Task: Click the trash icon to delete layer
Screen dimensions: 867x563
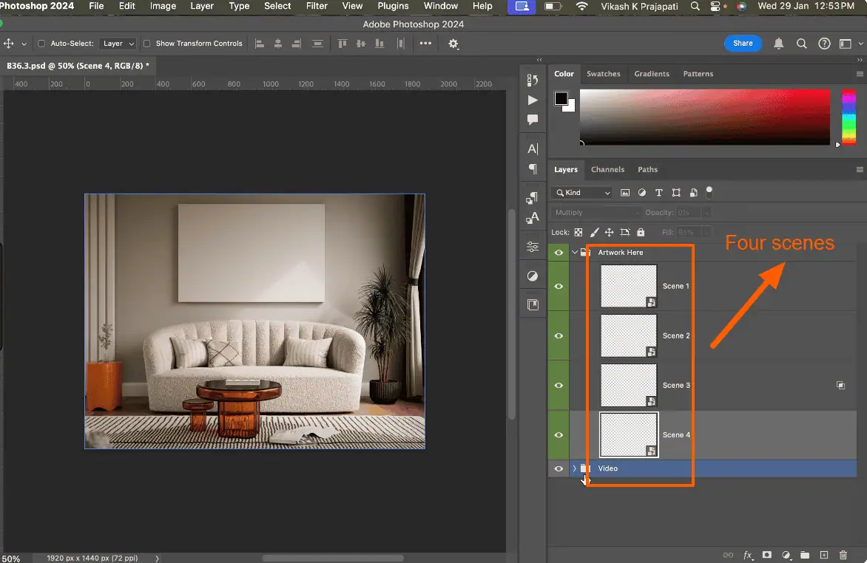Action: tap(843, 555)
